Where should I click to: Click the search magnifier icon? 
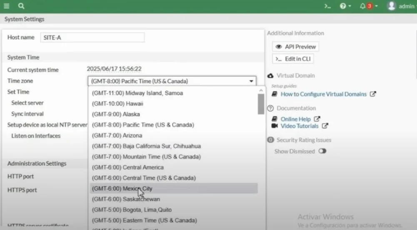click(21, 6)
